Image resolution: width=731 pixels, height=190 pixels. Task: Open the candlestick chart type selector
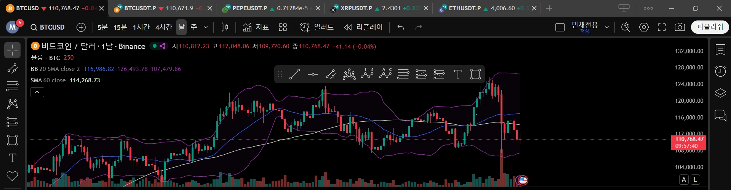(x=225, y=27)
